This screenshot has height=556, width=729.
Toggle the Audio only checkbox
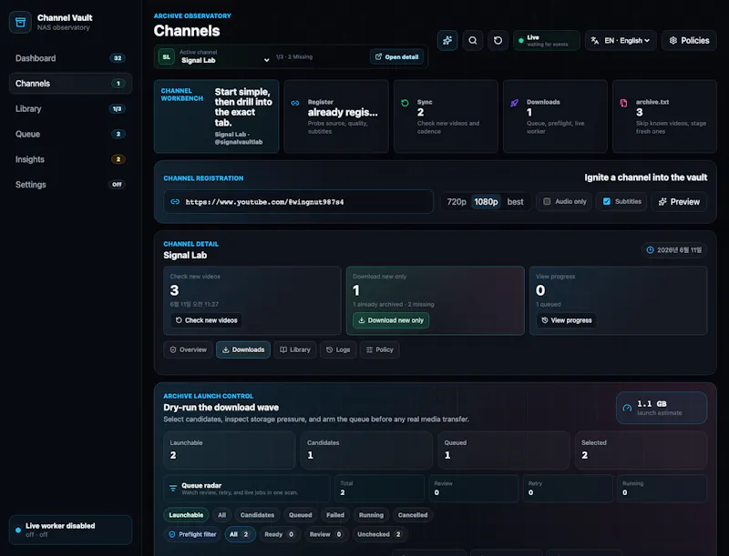pyautogui.click(x=547, y=201)
